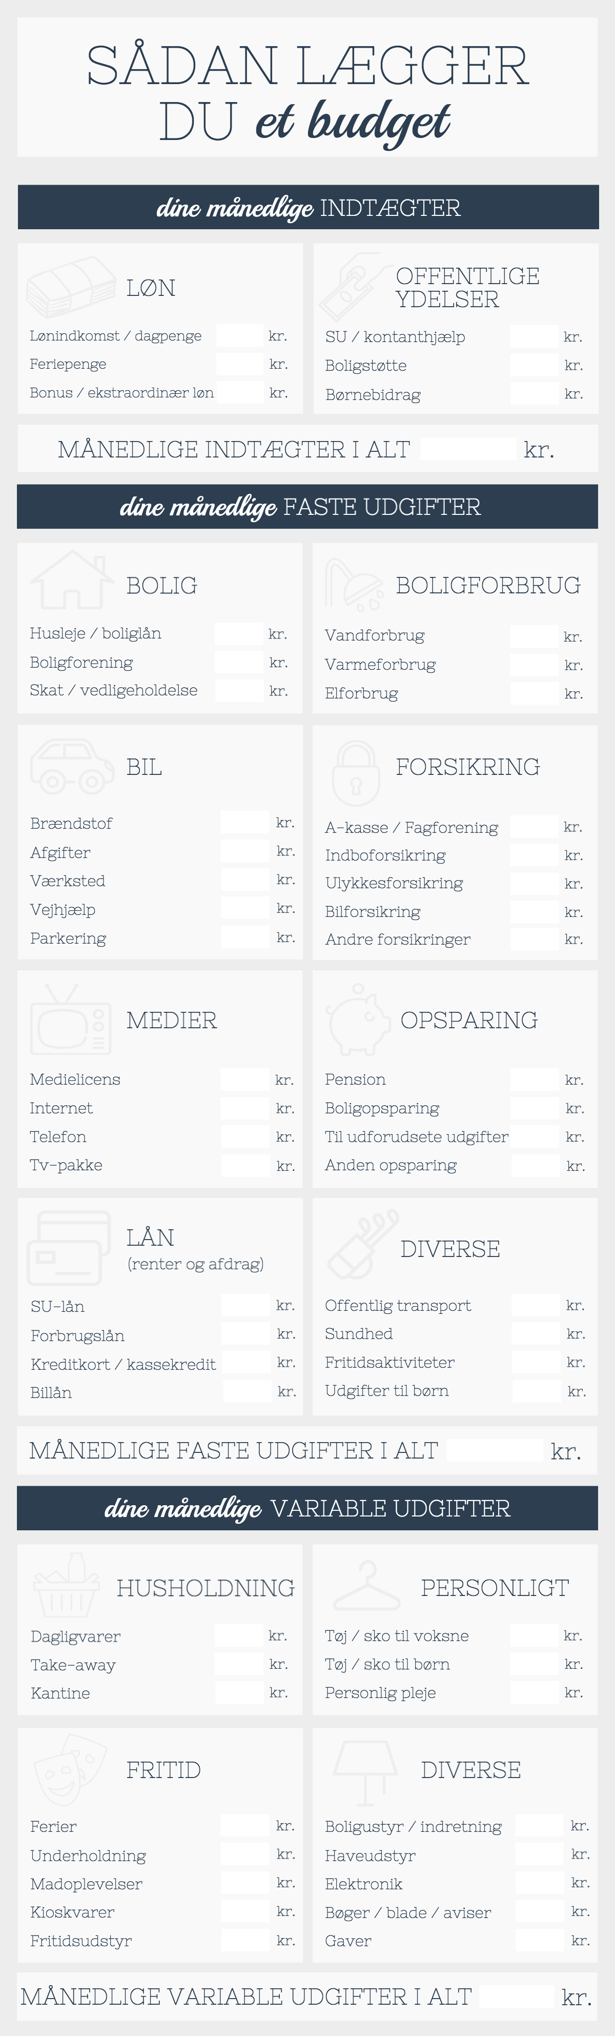
Task: Click the dine månedlige INDTÆGTER header
Action: point(308,207)
